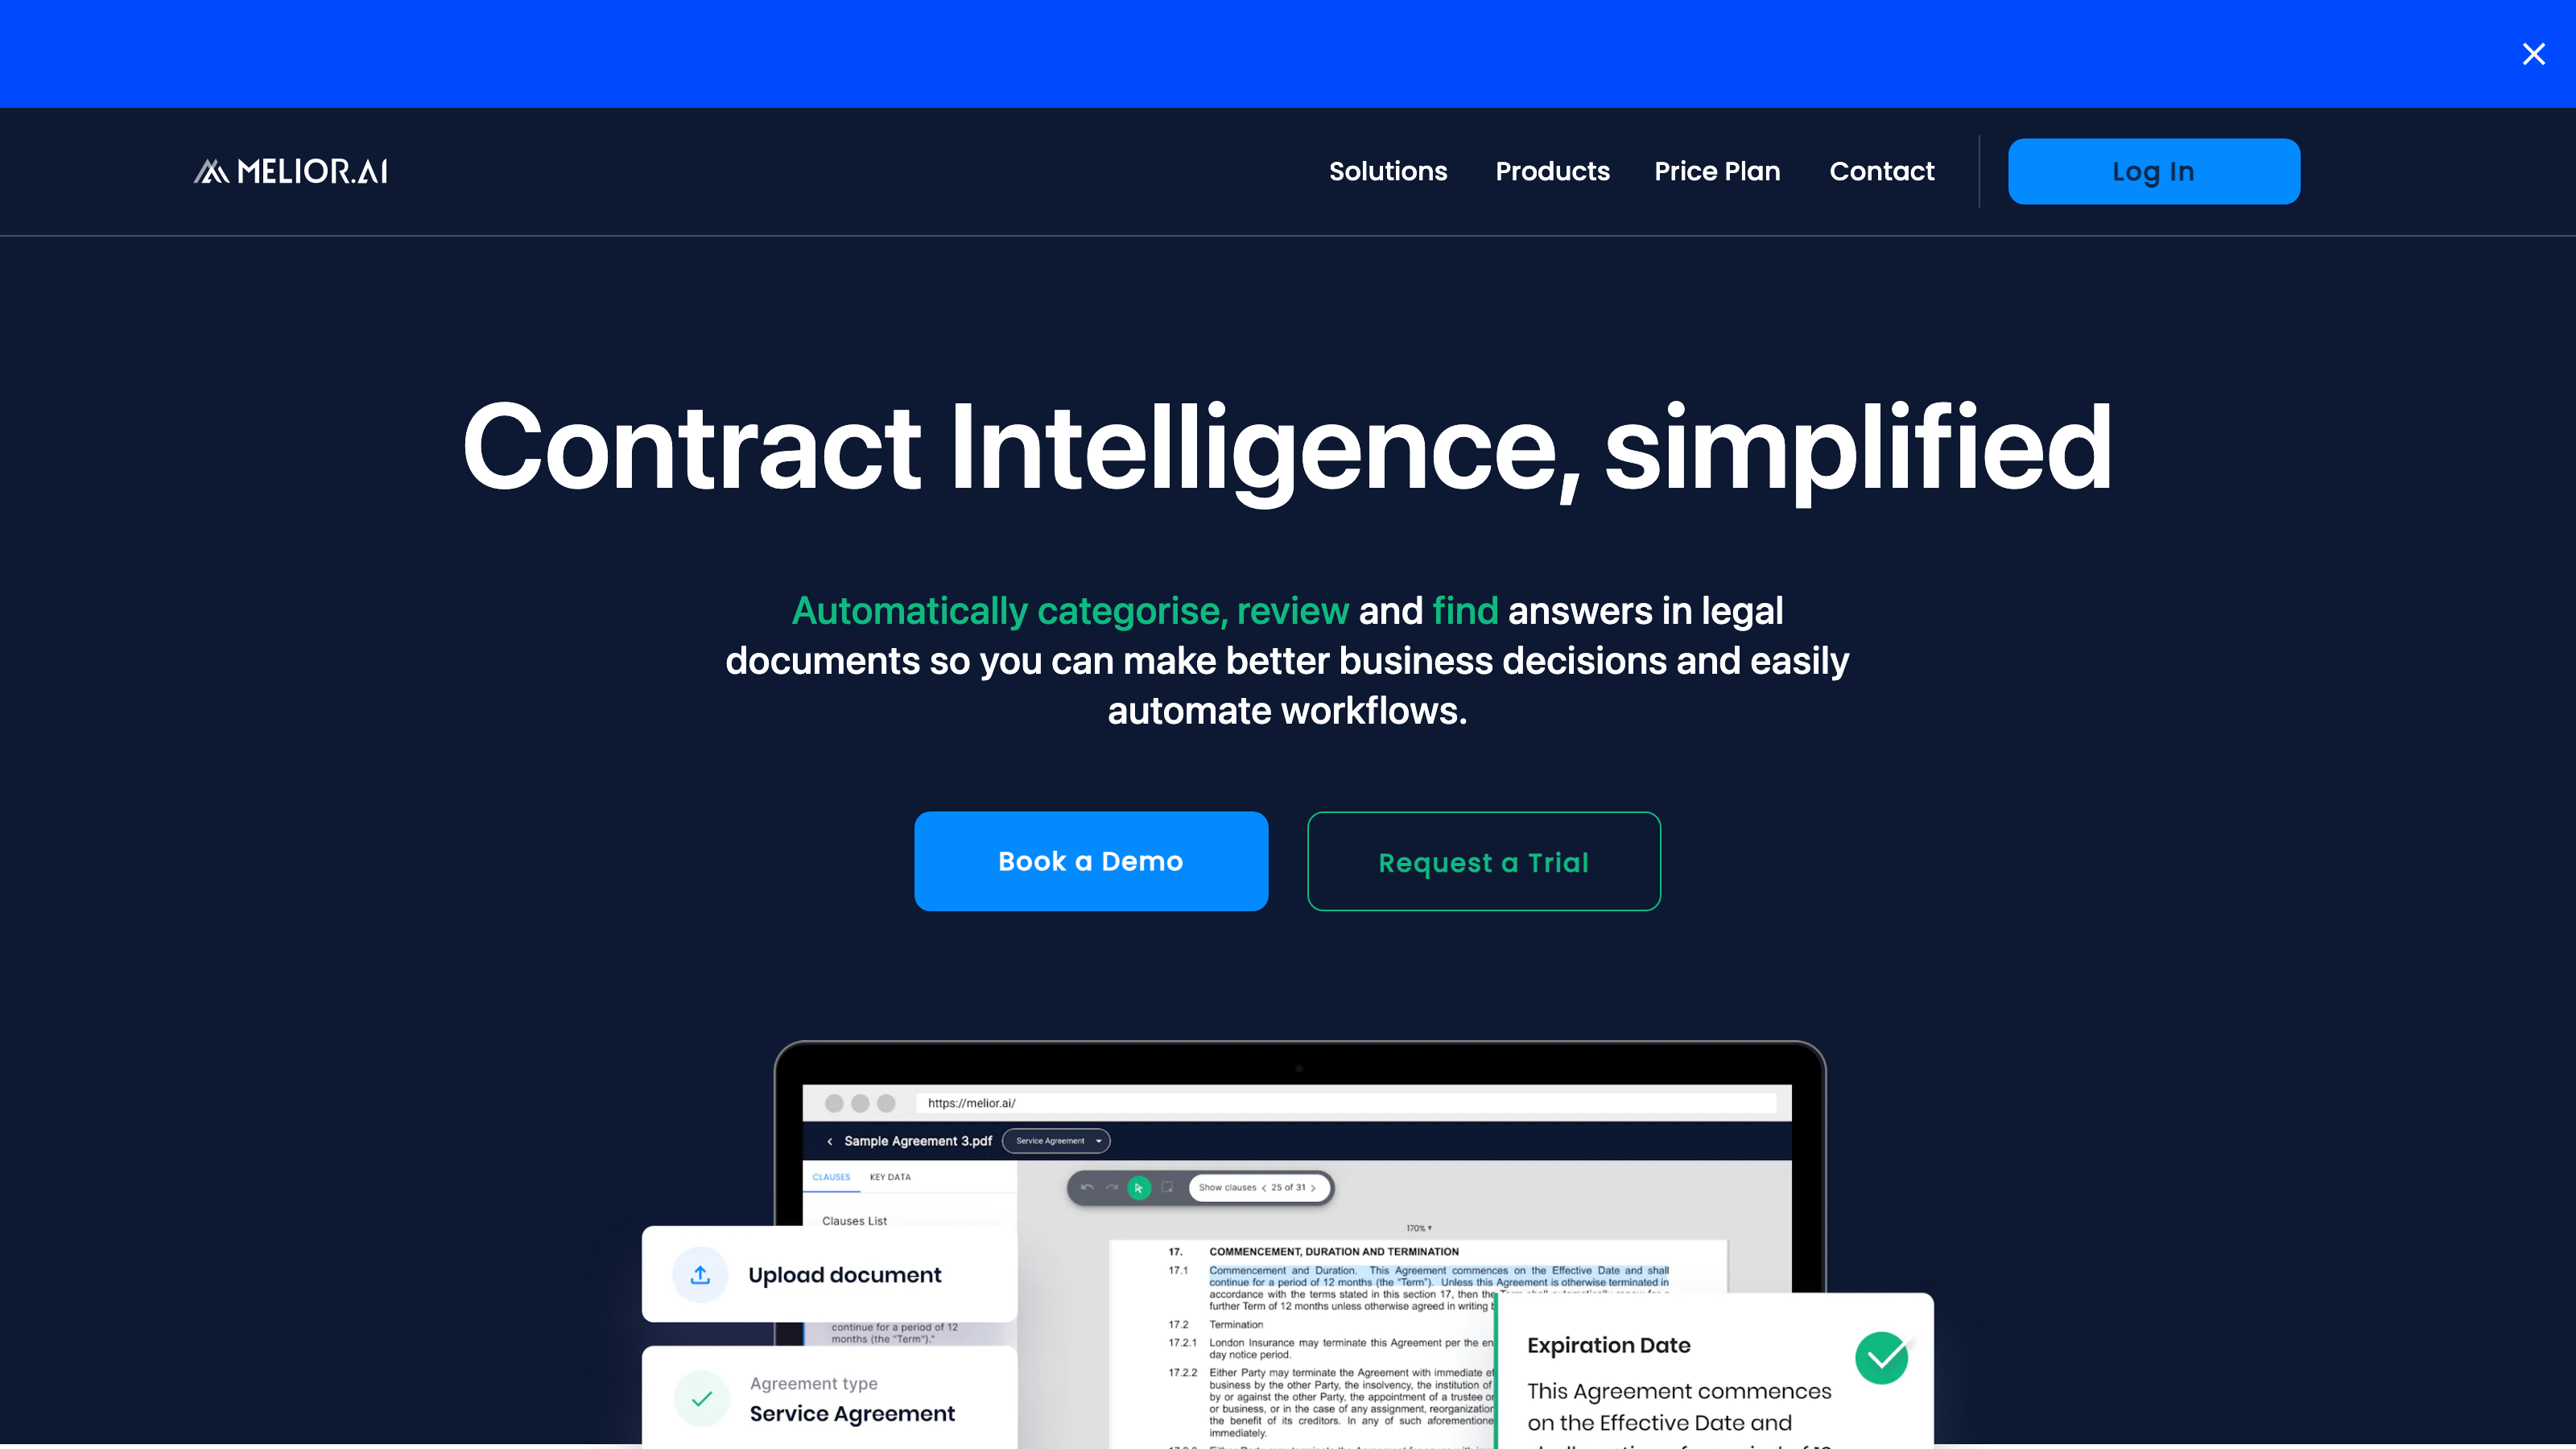The width and height of the screenshot is (2576, 1449).
Task: Open the Solutions navigation menu
Action: 1387,171
